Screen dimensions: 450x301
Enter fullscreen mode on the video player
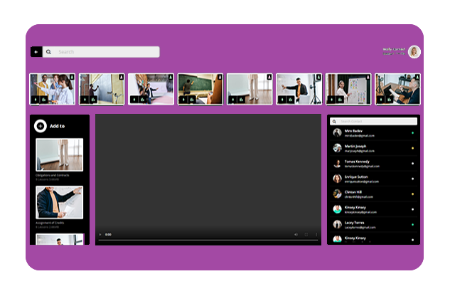[x=306, y=234]
